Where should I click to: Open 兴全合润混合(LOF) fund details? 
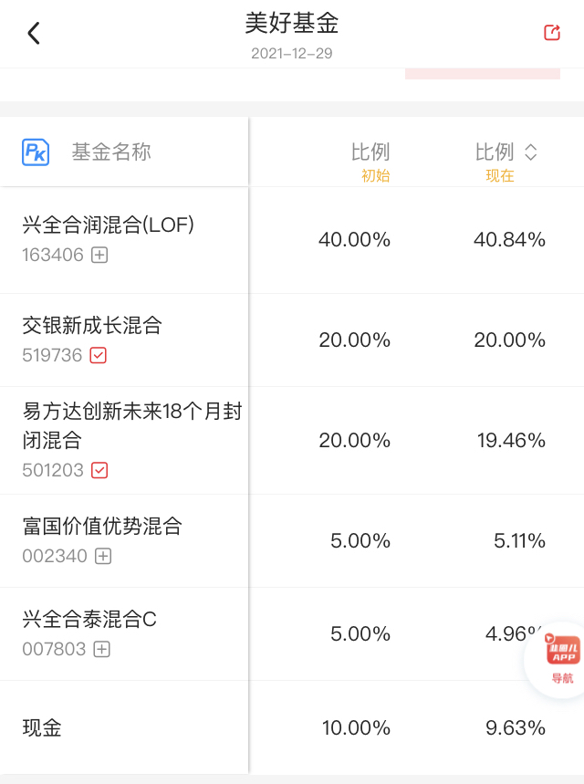click(x=108, y=225)
